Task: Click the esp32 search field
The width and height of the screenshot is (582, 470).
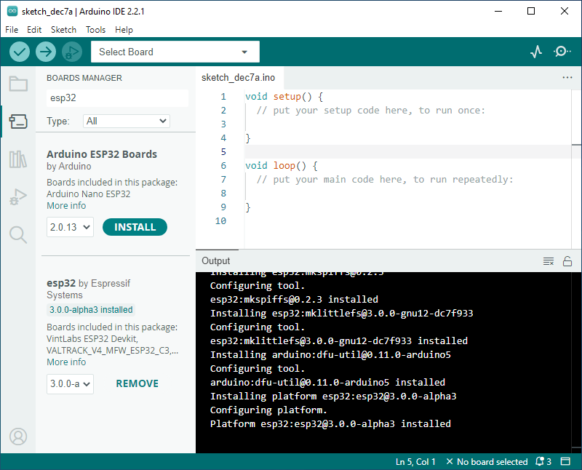Action: click(x=117, y=97)
